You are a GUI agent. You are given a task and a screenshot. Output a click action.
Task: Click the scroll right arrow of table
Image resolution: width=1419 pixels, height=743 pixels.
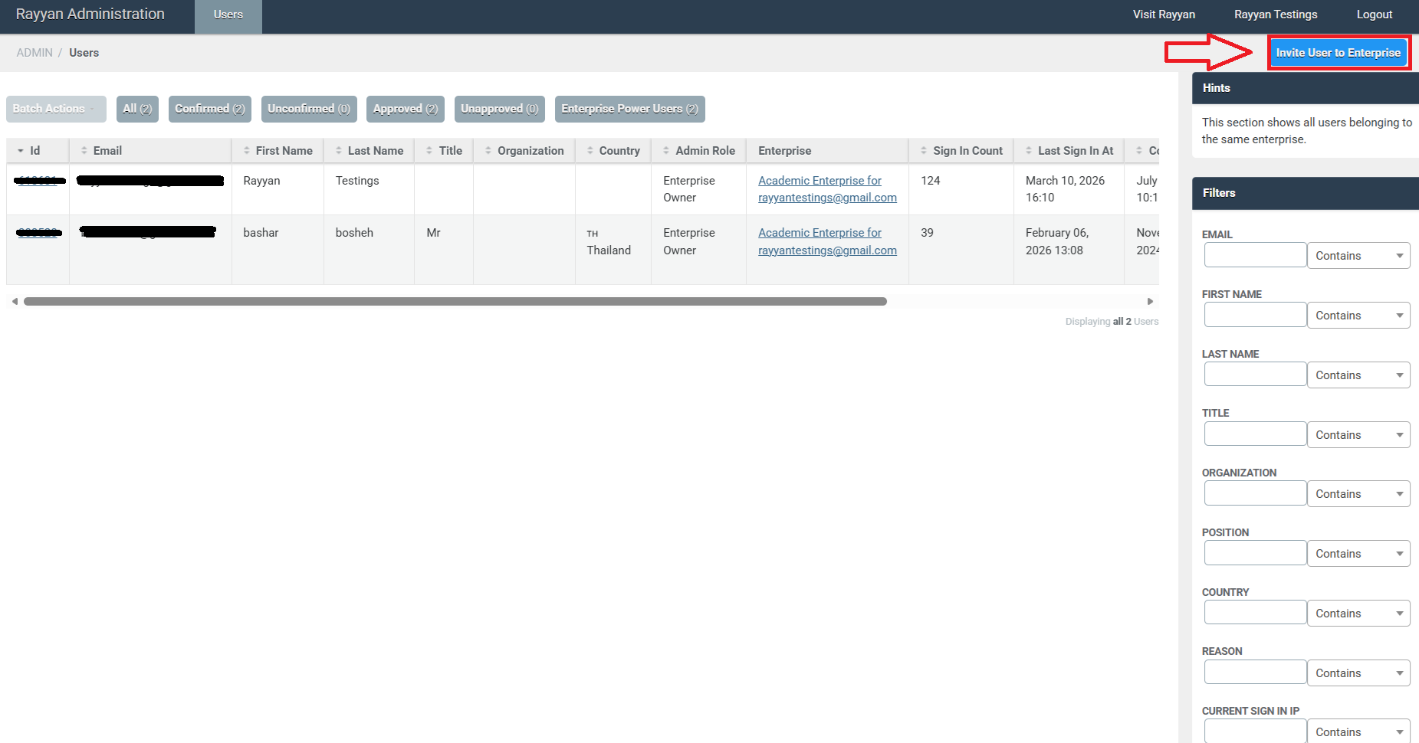pyautogui.click(x=1150, y=302)
